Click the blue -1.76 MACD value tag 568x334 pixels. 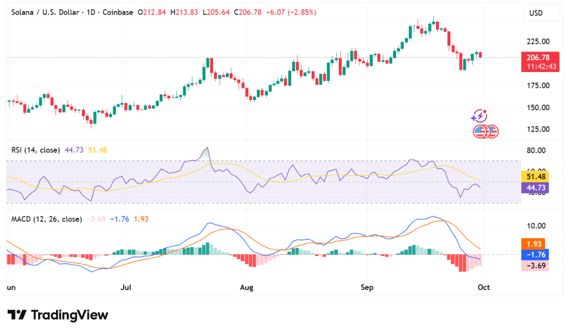[536, 255]
